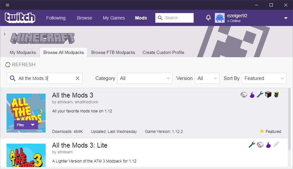This screenshot has height=169, width=293.
Task: Click the 'Online' status text
Action: 235,21
